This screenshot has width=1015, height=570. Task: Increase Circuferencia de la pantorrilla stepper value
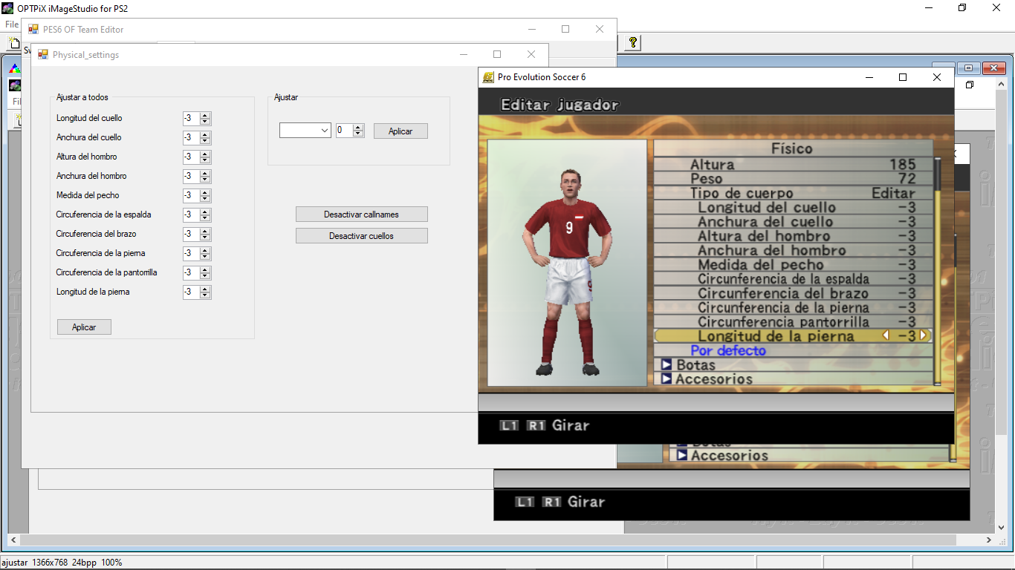click(206, 269)
